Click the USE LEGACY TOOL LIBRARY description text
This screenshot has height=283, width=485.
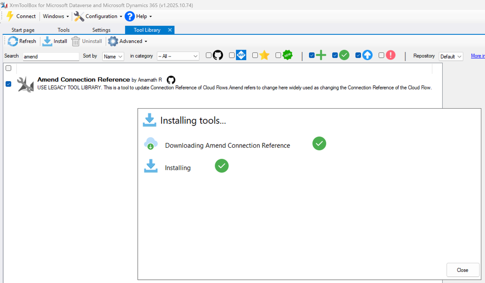[234, 88]
